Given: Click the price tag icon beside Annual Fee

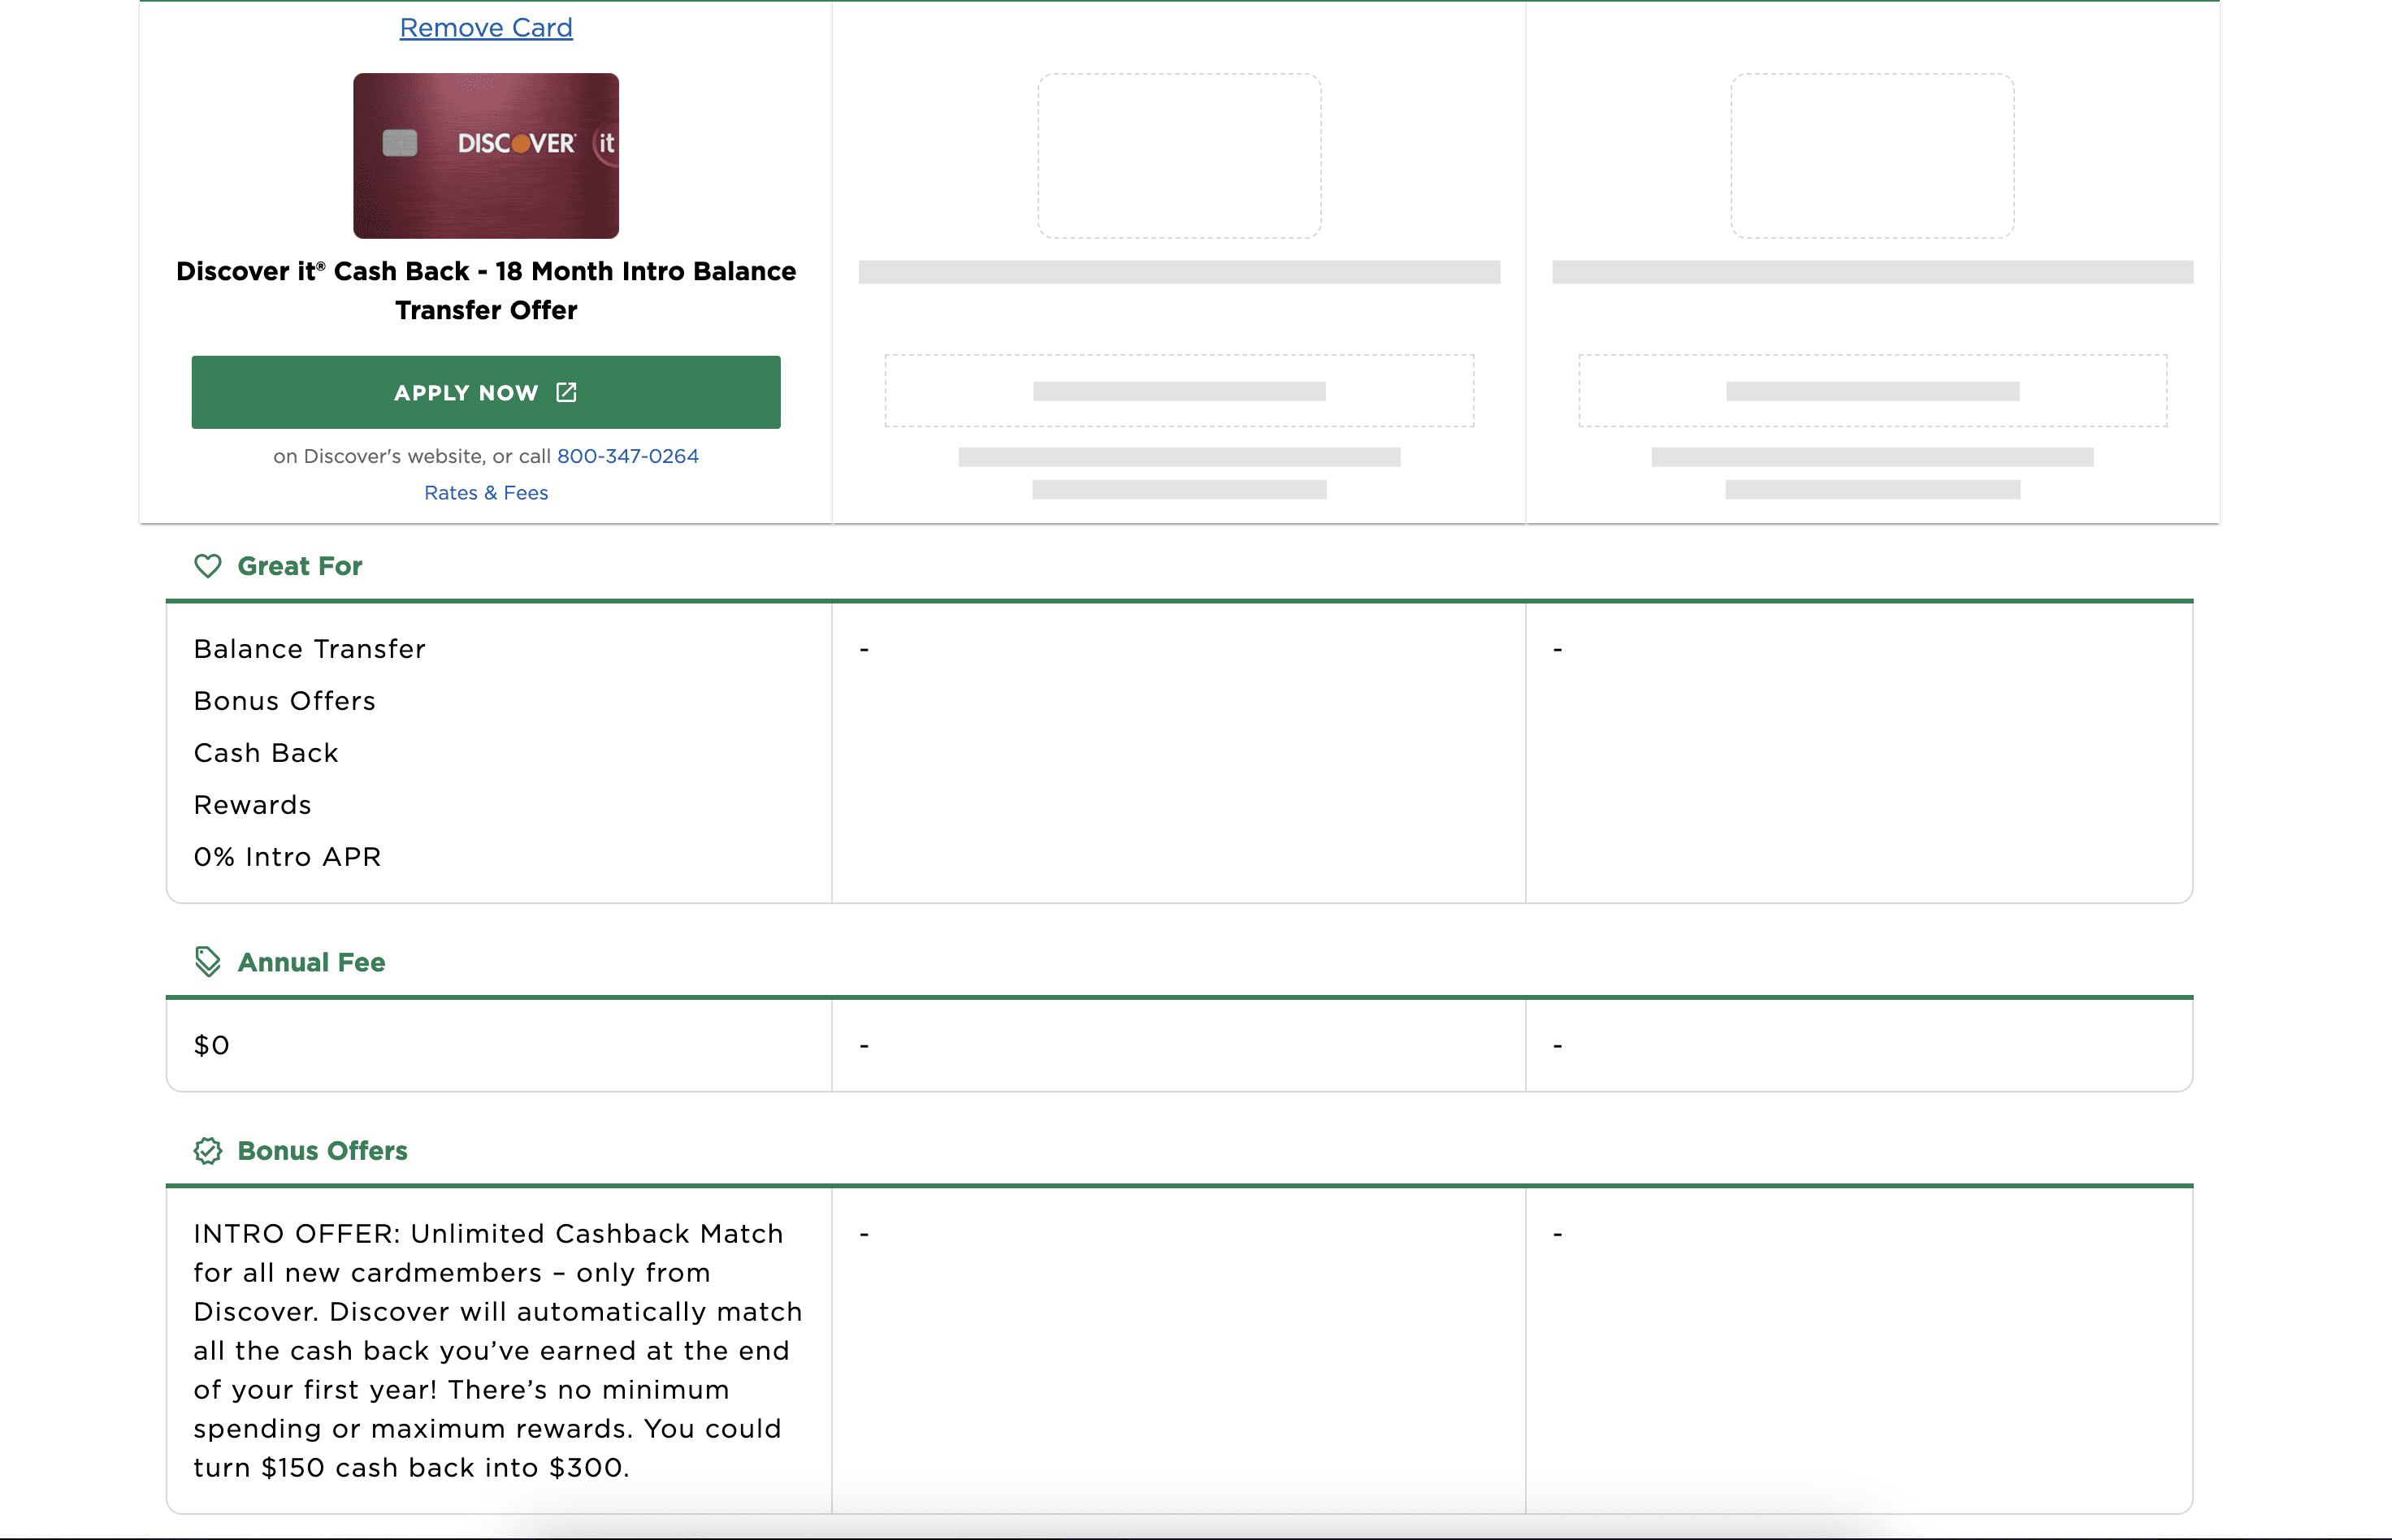Looking at the screenshot, I should [x=207, y=962].
